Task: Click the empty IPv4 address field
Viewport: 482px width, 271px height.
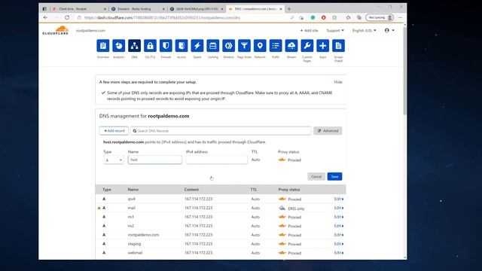Action: (216, 160)
